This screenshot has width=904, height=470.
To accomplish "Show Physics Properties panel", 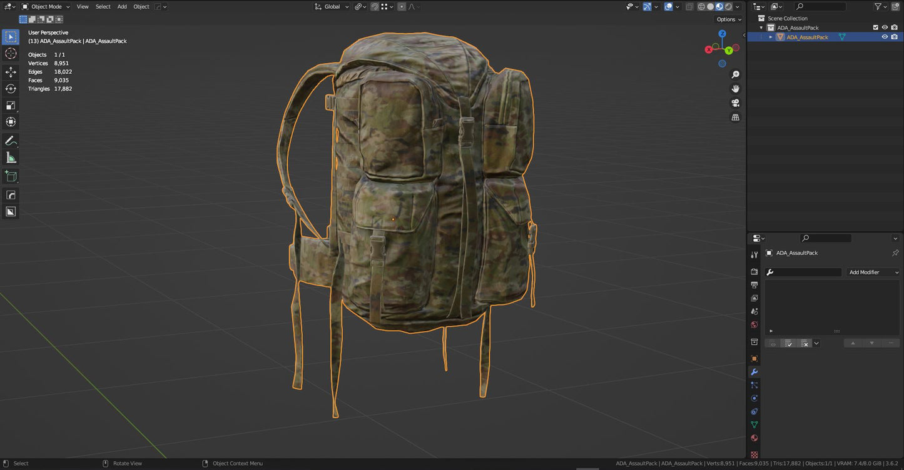I will (754, 398).
